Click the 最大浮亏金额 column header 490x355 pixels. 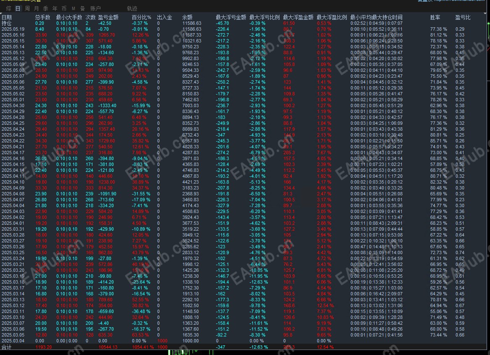pos(231,17)
